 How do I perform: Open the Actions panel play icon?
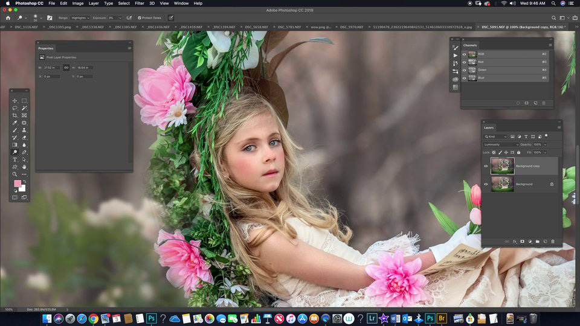[x=456, y=56]
